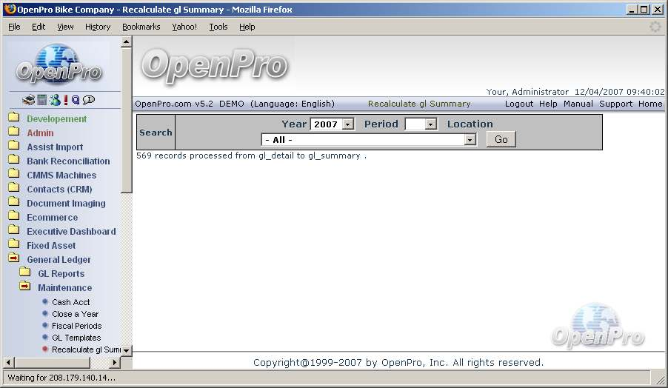The image size is (668, 388).
Task: Click the red exclamation mark icon
Action: [x=65, y=100]
